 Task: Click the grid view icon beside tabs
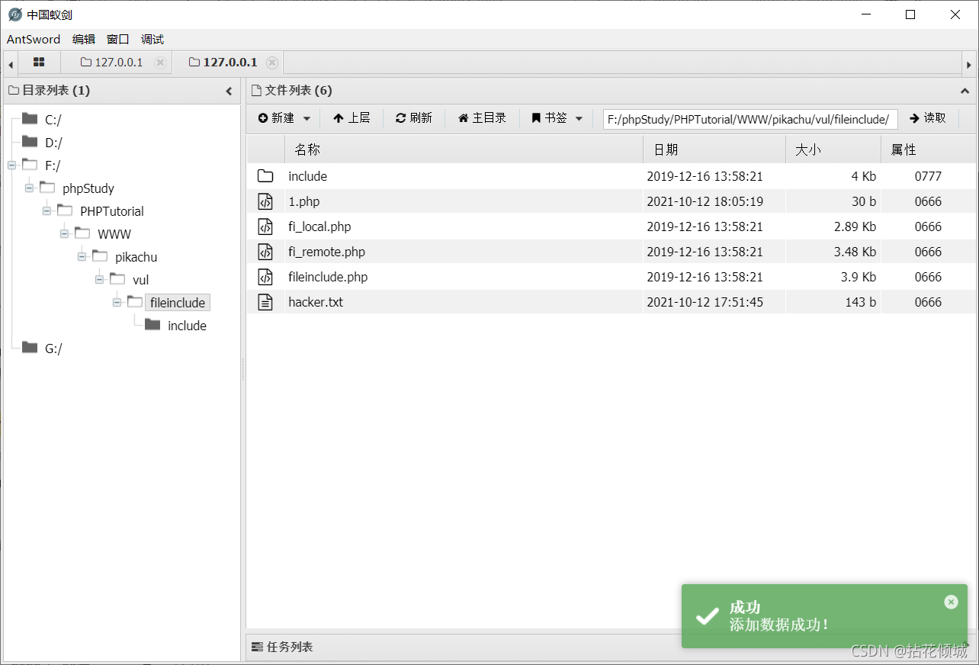click(38, 62)
